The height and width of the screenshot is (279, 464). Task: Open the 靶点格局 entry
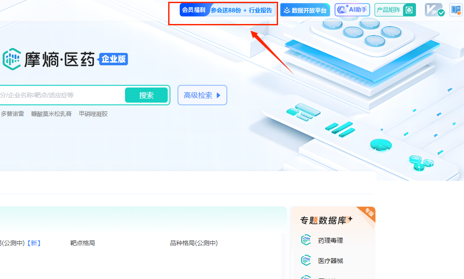click(x=83, y=243)
